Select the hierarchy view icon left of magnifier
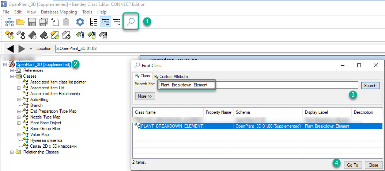This screenshot has height=171, width=385. (x=117, y=22)
